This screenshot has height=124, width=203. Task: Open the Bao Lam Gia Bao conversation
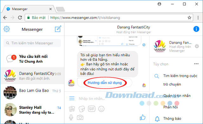coord(32,92)
